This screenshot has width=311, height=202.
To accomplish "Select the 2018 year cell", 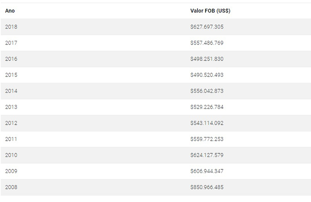I will click(11, 27).
